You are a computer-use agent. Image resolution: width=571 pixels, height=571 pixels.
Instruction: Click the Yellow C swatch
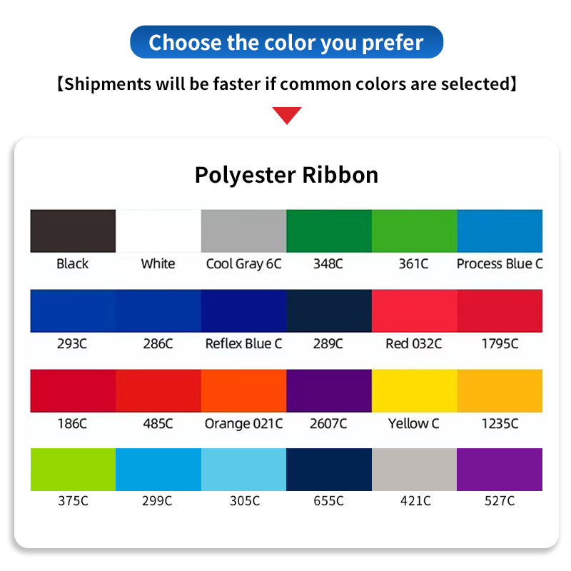[415, 390]
